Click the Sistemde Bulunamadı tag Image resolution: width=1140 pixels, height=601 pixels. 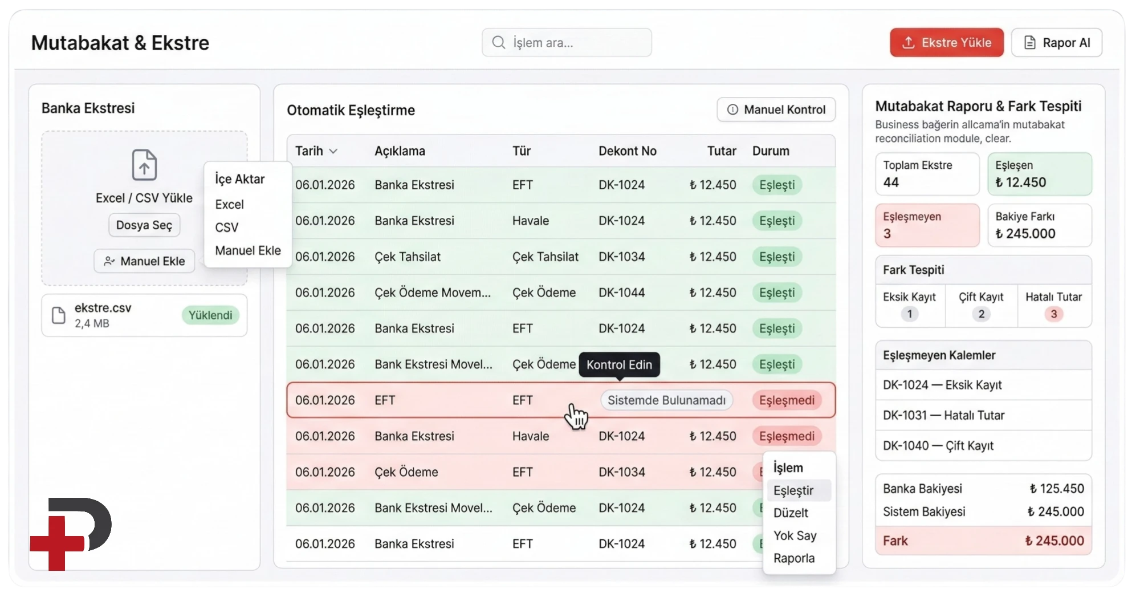(666, 400)
